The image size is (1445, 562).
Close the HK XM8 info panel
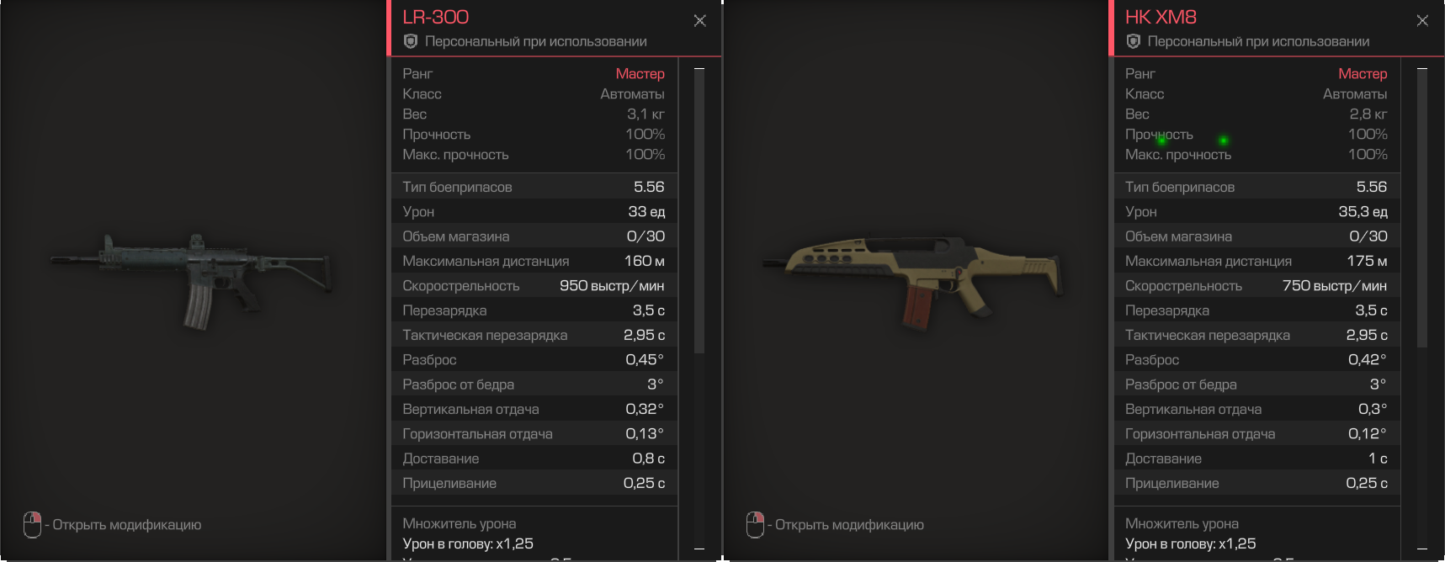1422,20
